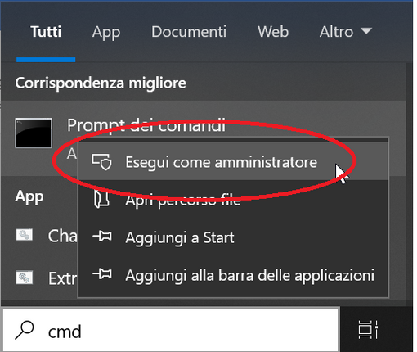Click the Prompt dei comandi black icon
The width and height of the screenshot is (417, 352).
click(34, 133)
